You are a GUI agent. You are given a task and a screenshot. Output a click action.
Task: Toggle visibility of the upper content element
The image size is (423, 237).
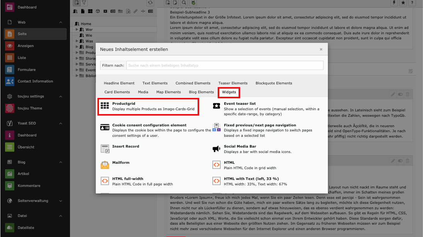point(400,94)
